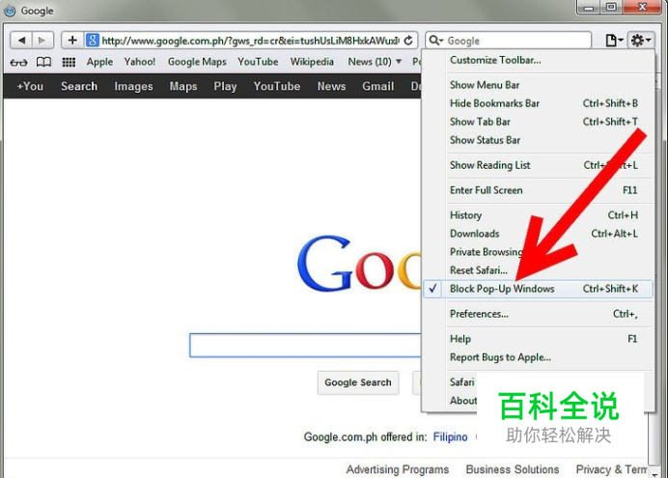The width and height of the screenshot is (668, 478).
Task: Switch language to Filipino
Action: click(x=450, y=437)
